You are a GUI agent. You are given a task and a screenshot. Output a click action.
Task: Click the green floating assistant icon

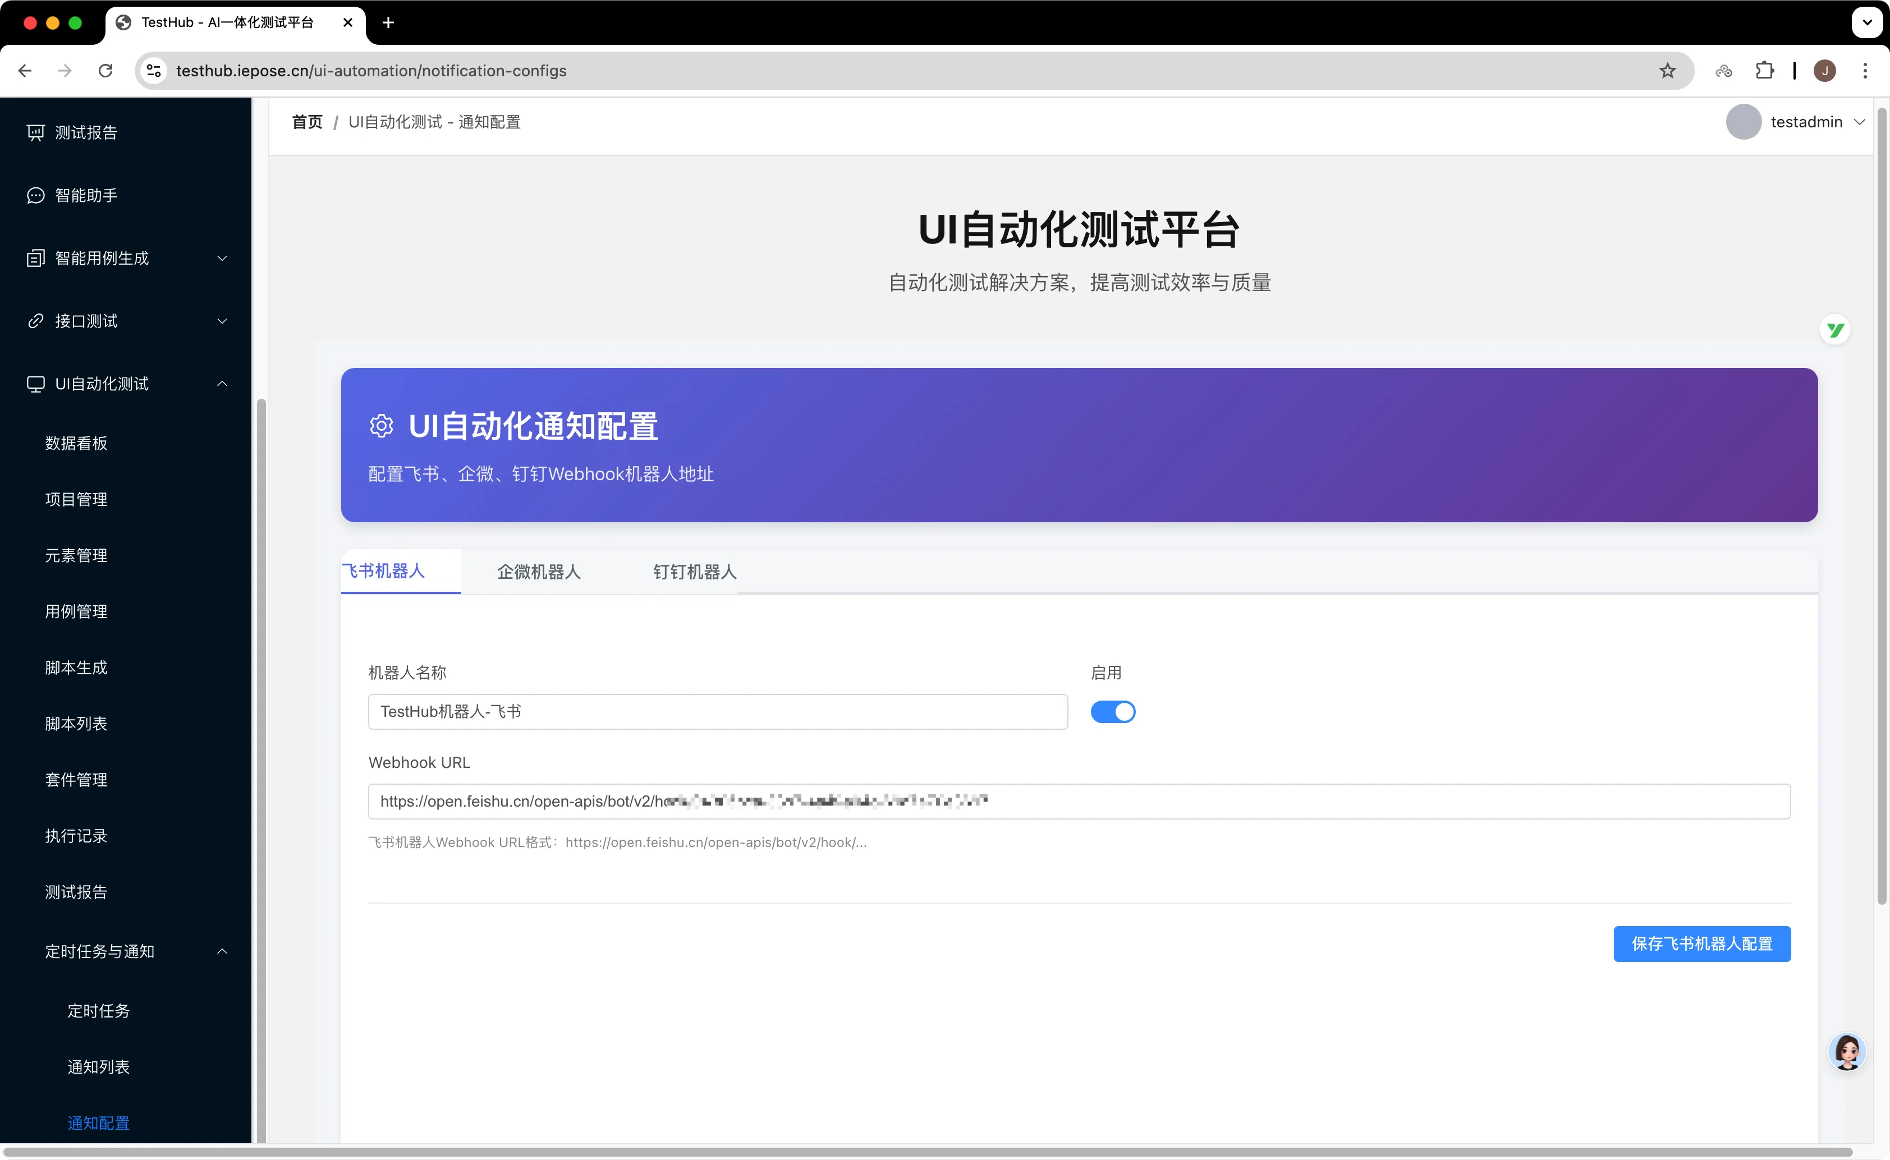click(x=1835, y=330)
